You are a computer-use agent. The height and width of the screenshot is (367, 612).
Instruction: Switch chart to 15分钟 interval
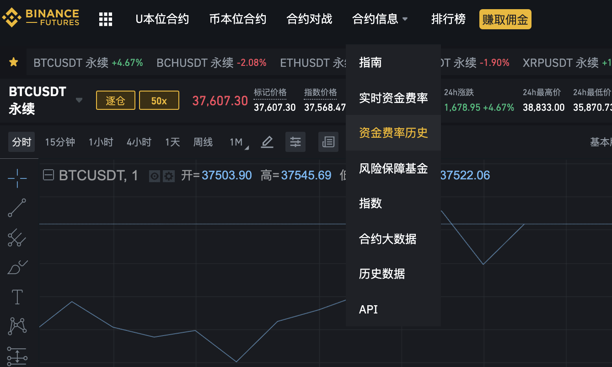point(60,142)
